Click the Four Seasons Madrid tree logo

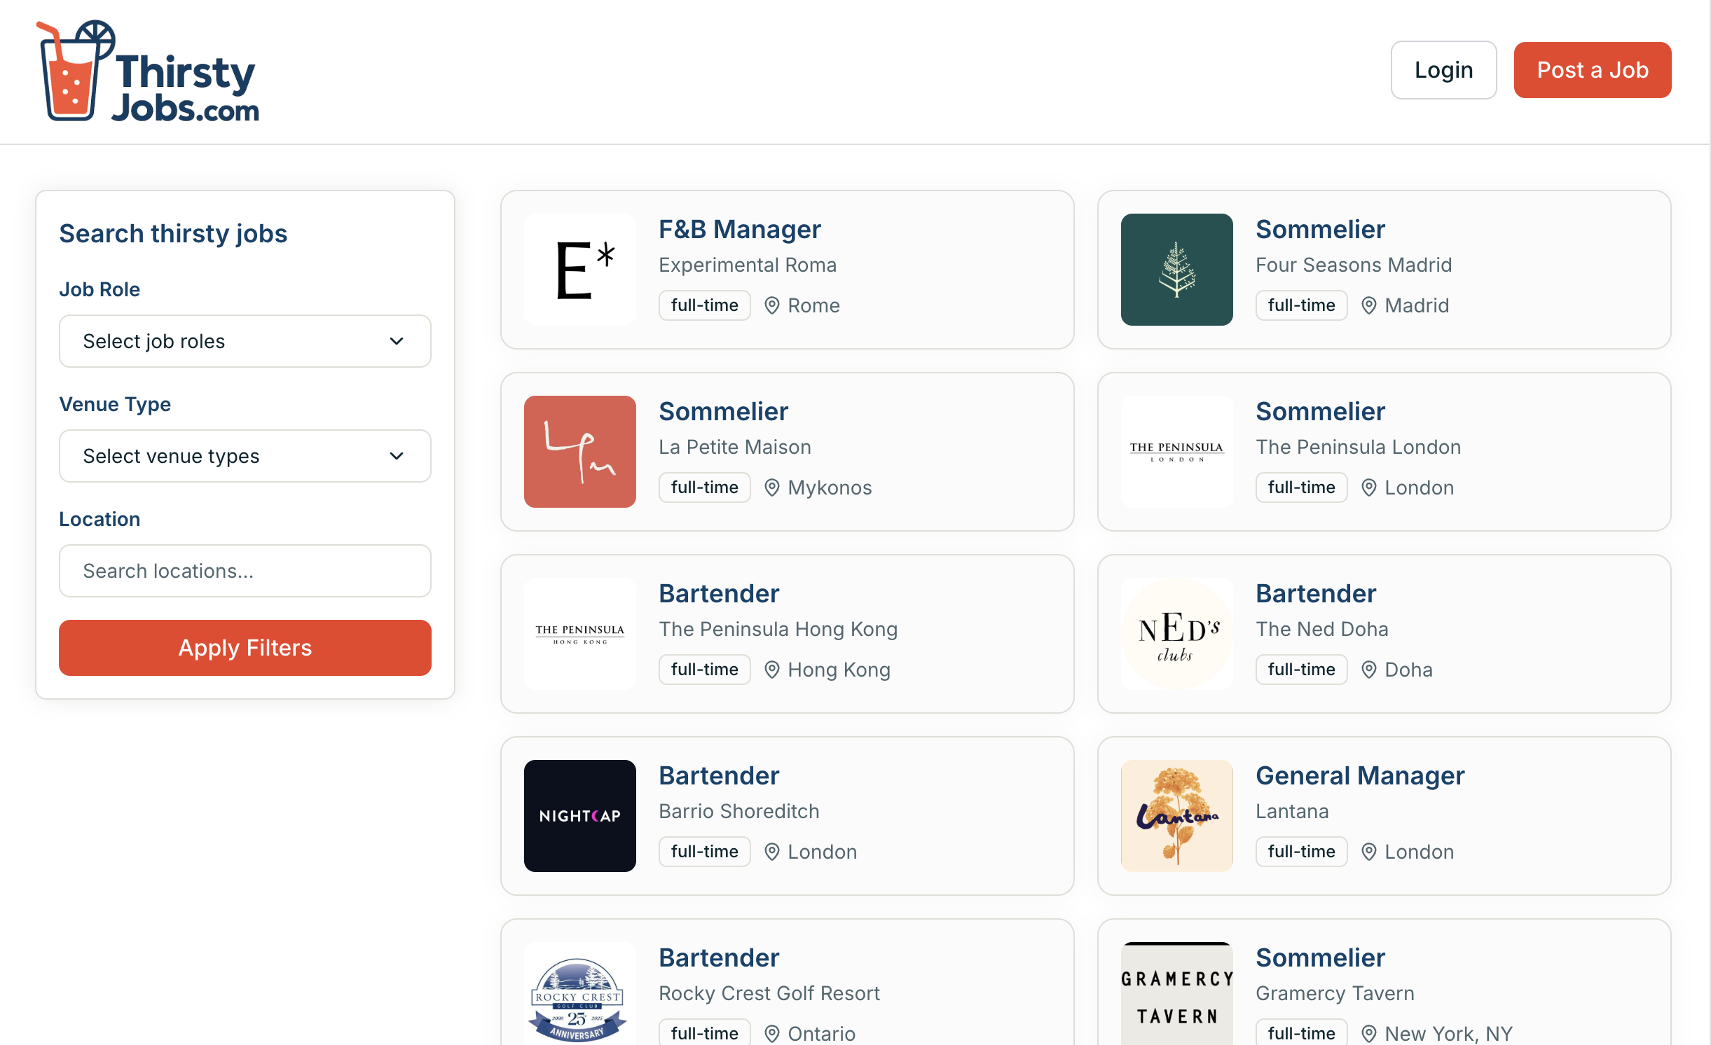point(1176,270)
